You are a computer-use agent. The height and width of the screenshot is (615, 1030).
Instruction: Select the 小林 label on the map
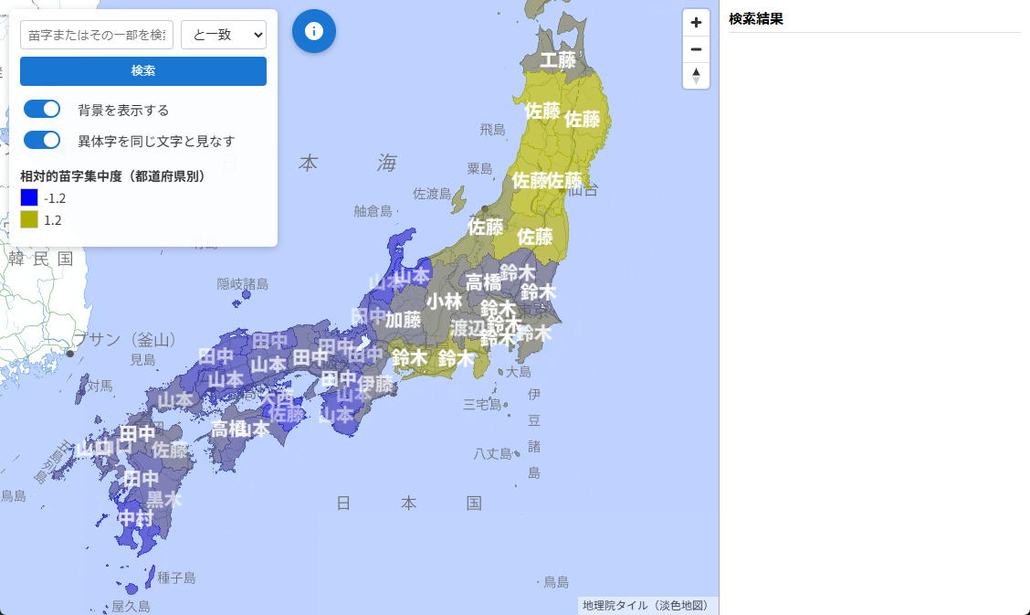(x=444, y=299)
